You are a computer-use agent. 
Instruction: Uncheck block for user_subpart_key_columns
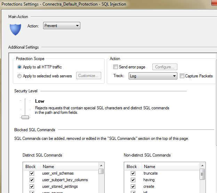(32, 180)
